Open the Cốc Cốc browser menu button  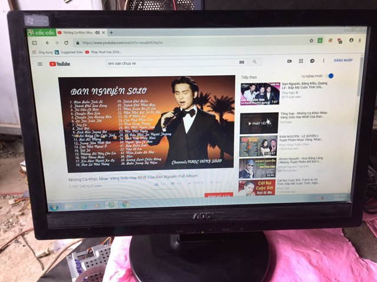tap(40, 33)
